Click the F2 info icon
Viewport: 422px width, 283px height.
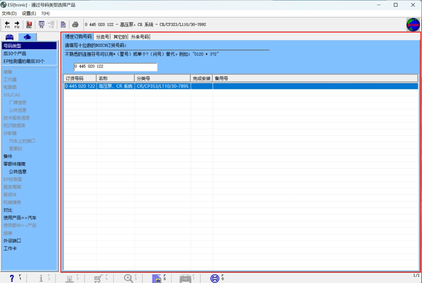pyautogui.click(x=41, y=278)
